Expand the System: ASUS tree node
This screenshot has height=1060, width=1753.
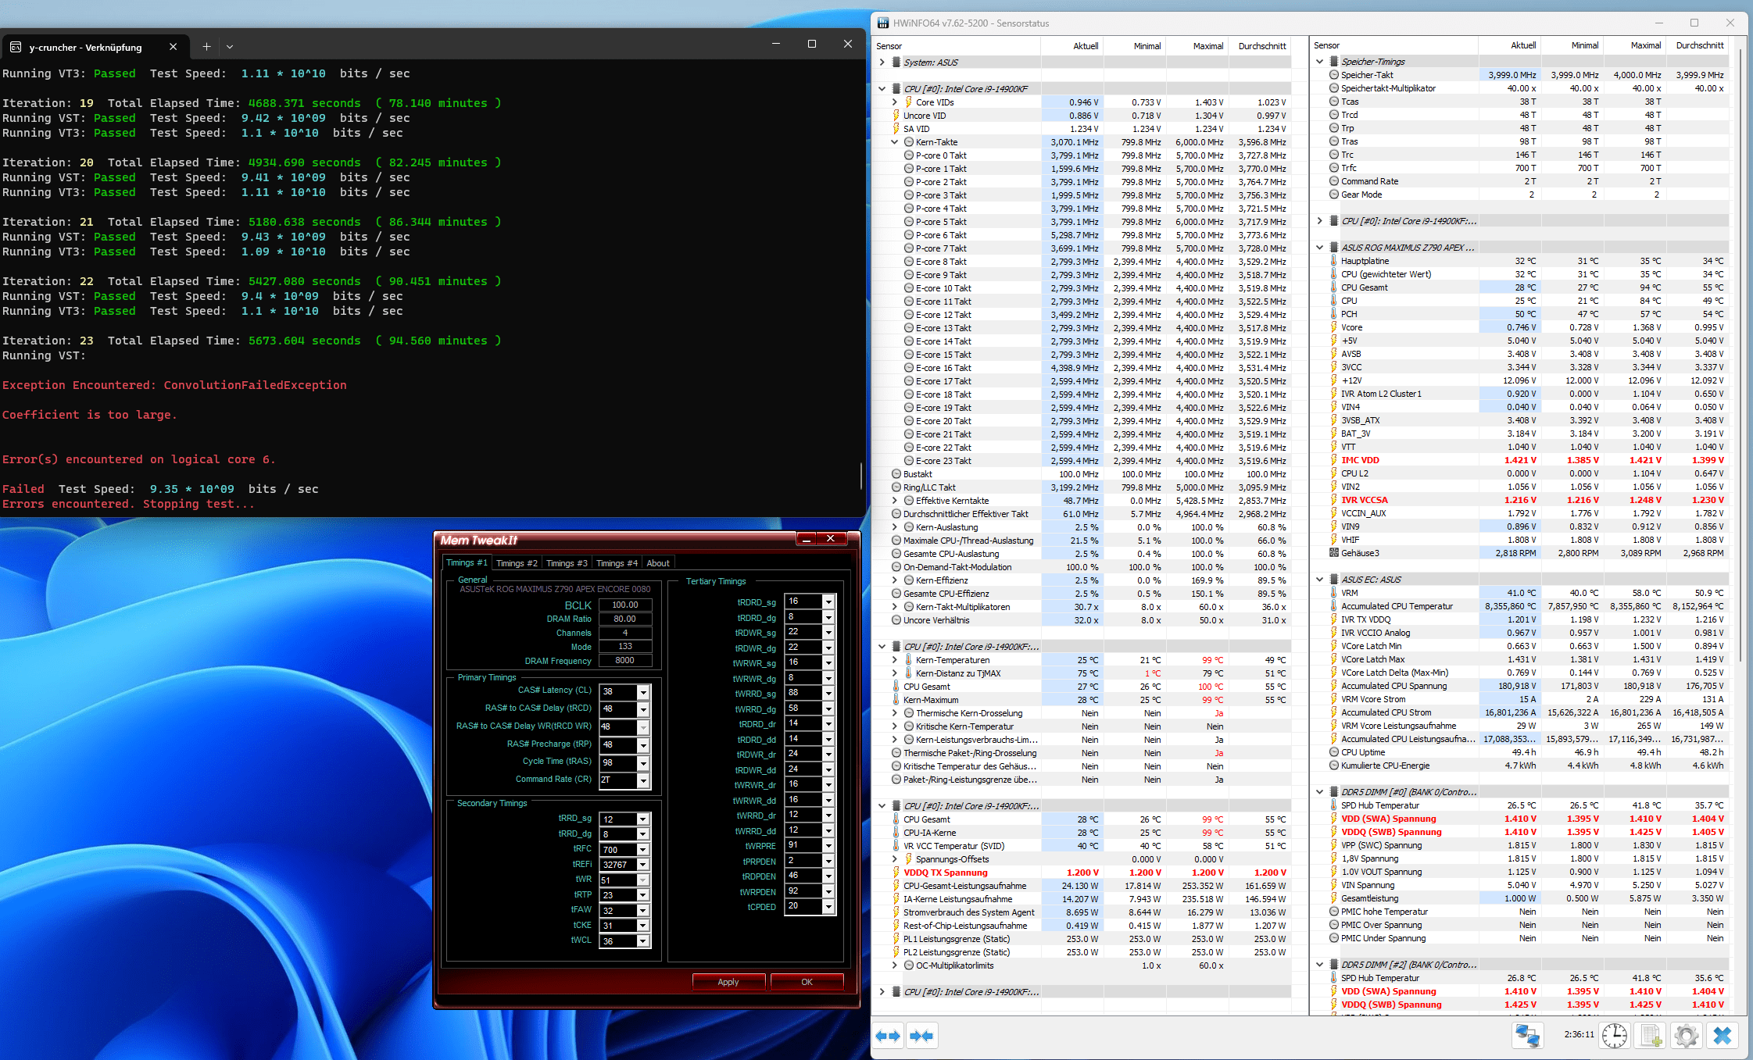[x=882, y=62]
